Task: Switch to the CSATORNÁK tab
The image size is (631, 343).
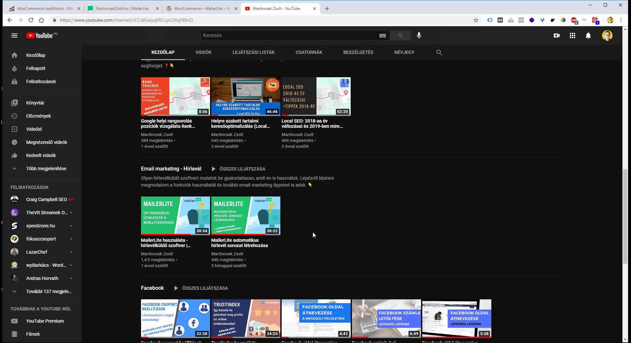Action: pyautogui.click(x=309, y=52)
